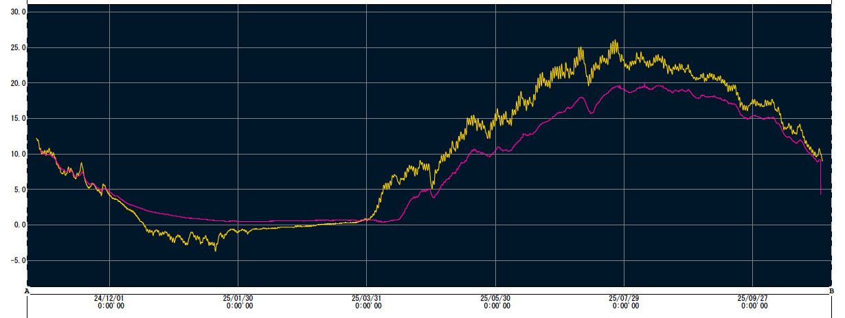Click the 25/05/30 time axis label
The width and height of the screenshot is (845, 318).
tap(495, 299)
